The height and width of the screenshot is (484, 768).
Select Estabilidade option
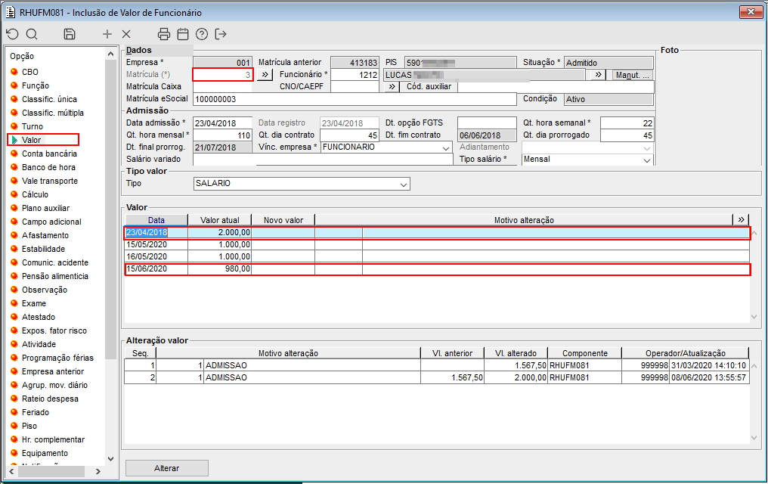pos(43,249)
